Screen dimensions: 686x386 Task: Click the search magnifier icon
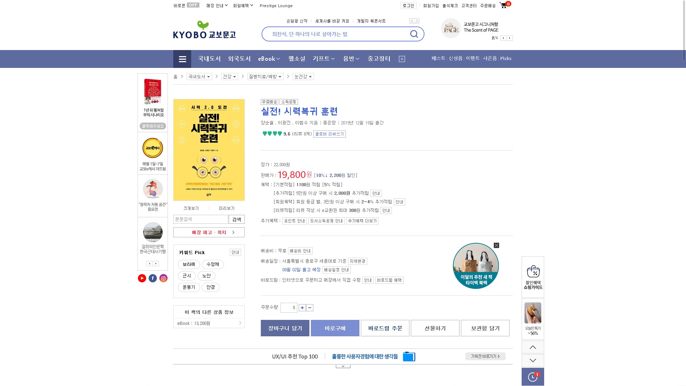(414, 34)
